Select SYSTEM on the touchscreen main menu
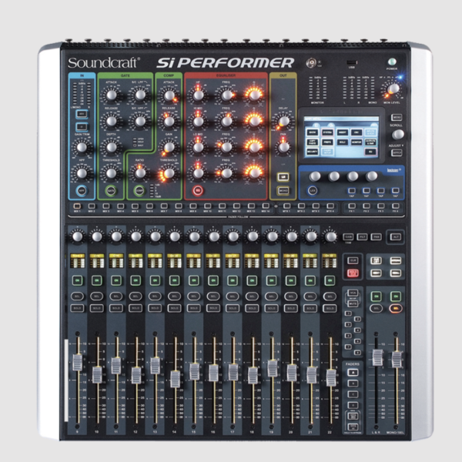 pos(327,132)
